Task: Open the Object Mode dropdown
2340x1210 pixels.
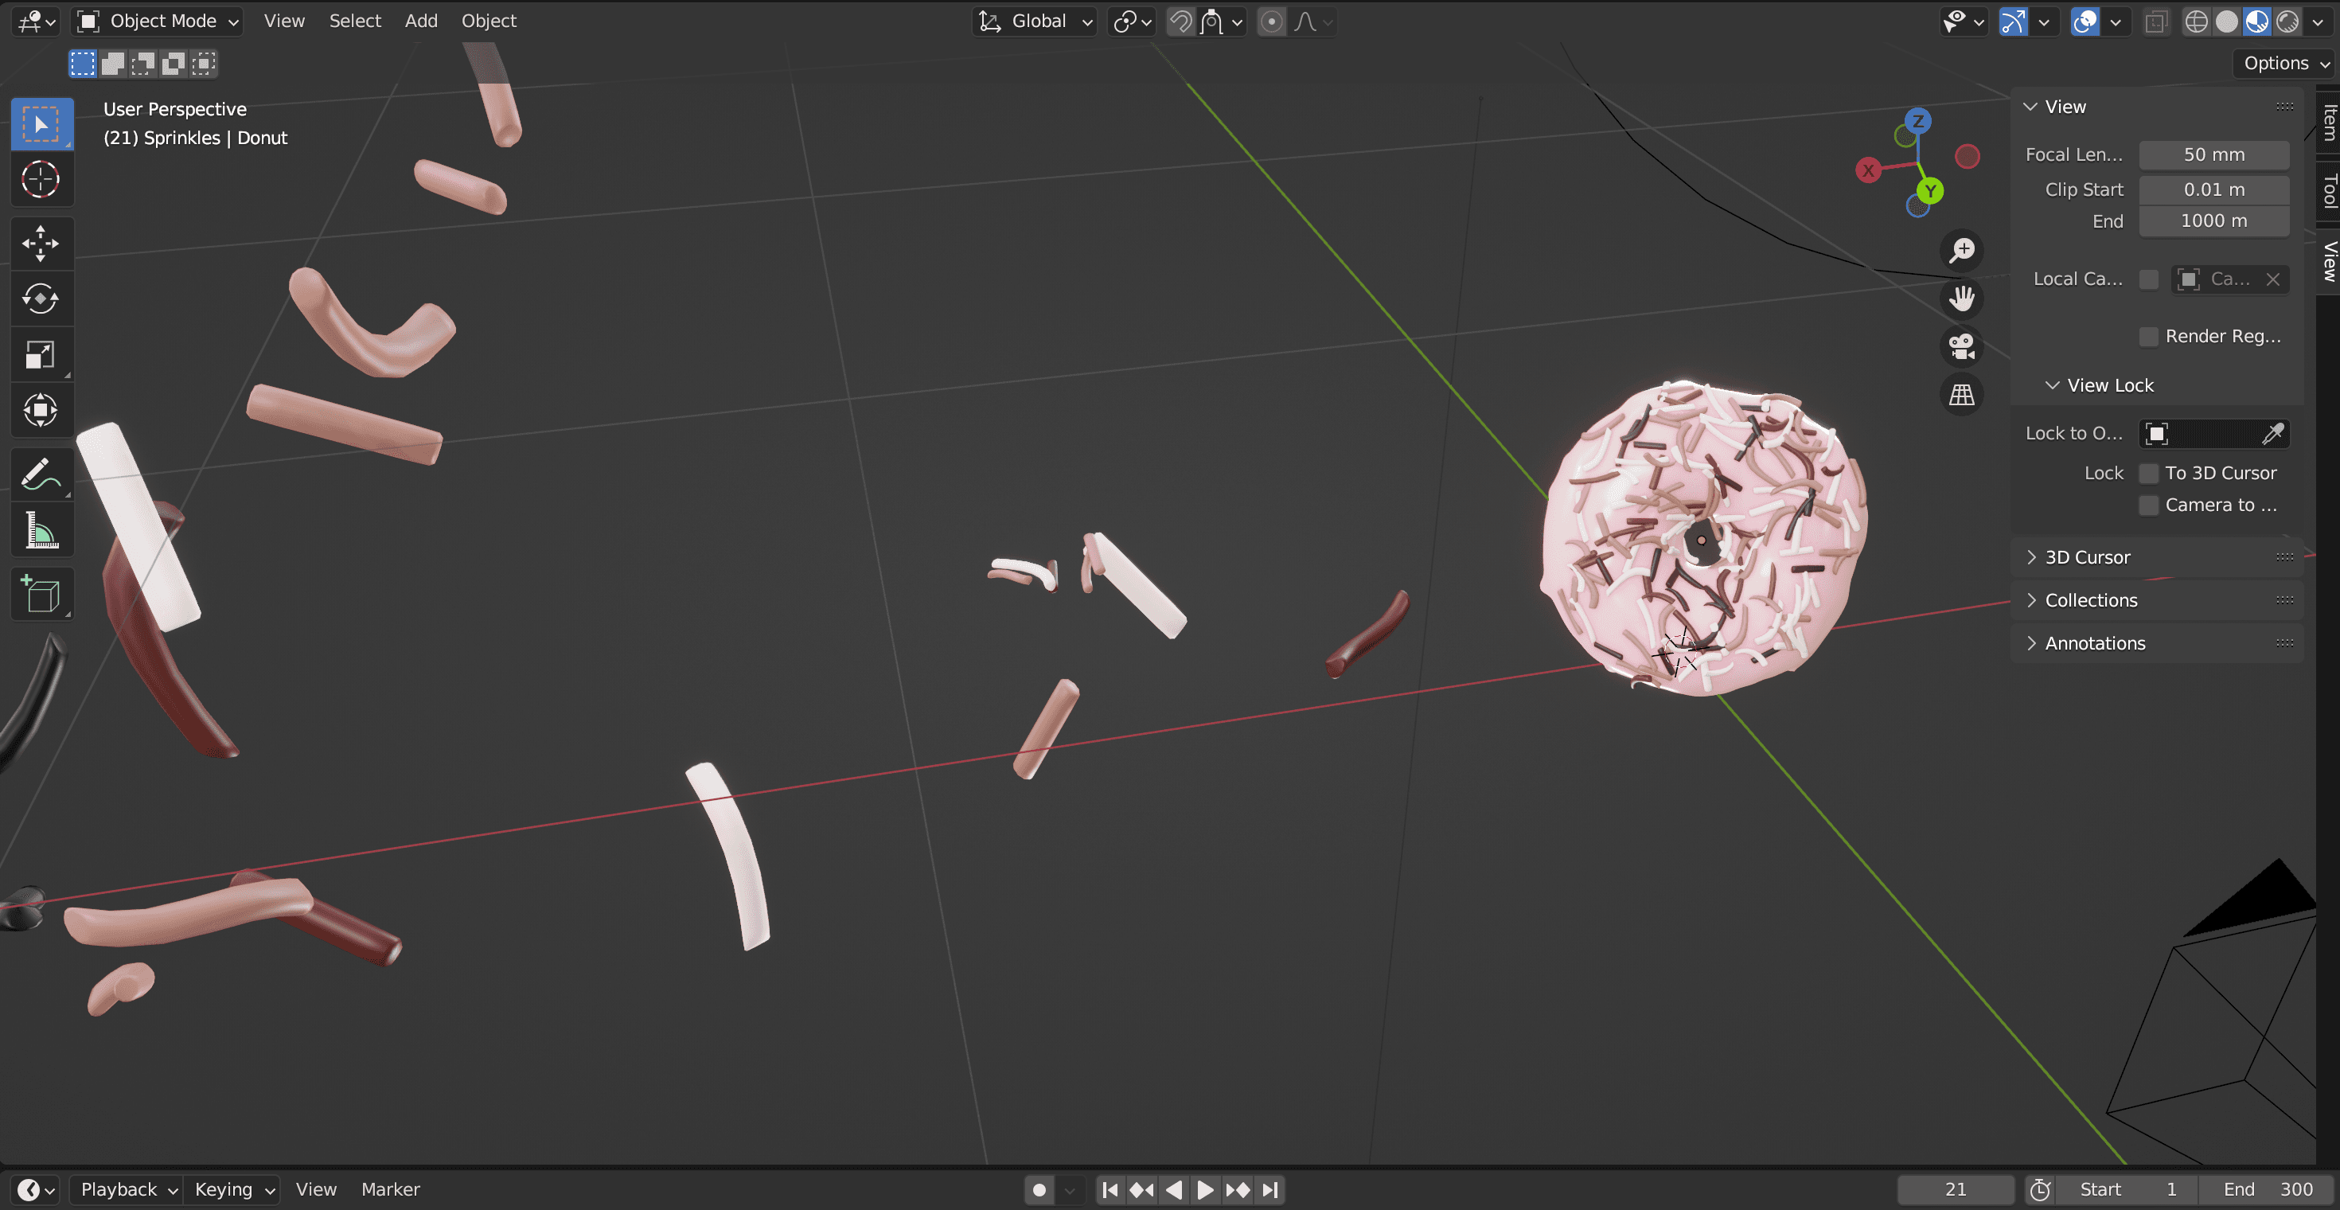Action: pos(157,21)
